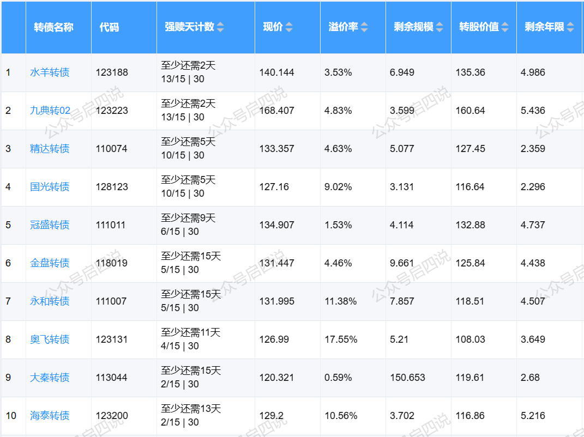Click sort icon next to 转股价值
The height and width of the screenshot is (437, 584).
pyautogui.click(x=505, y=27)
